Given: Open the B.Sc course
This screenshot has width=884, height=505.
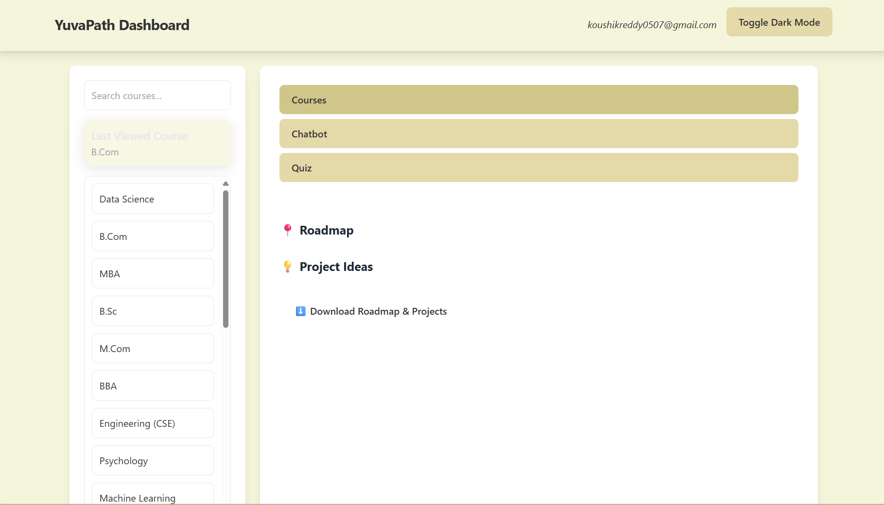Looking at the screenshot, I should [152, 311].
